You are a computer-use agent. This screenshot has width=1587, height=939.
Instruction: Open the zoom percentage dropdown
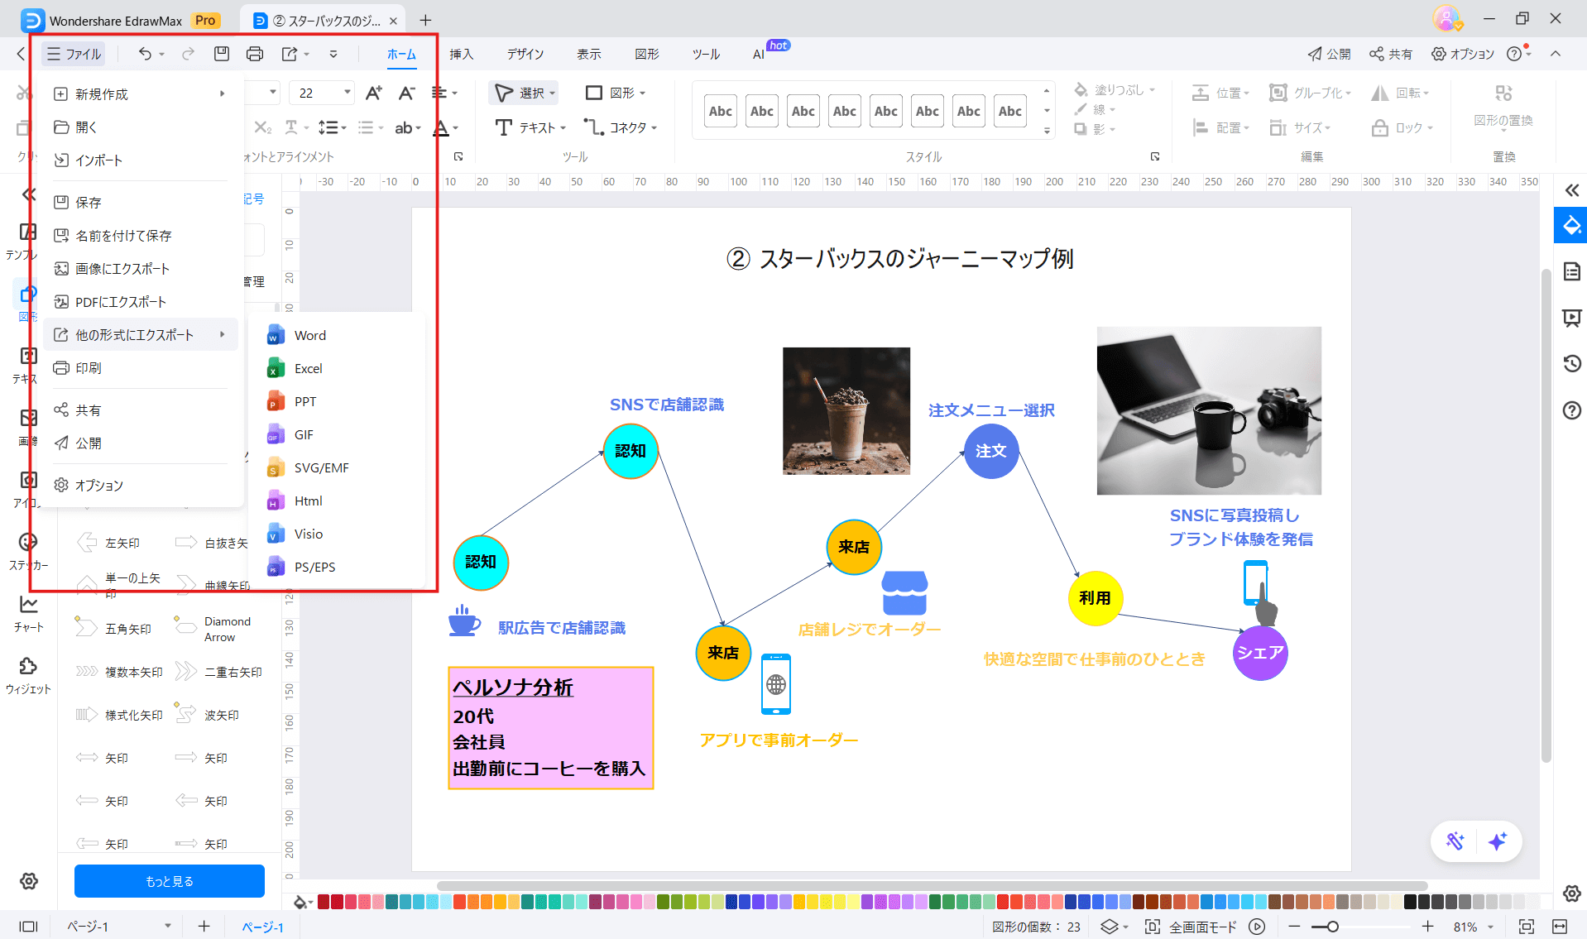click(1491, 927)
